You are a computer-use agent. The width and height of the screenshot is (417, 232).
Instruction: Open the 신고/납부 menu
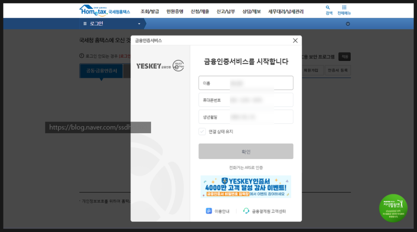click(225, 11)
